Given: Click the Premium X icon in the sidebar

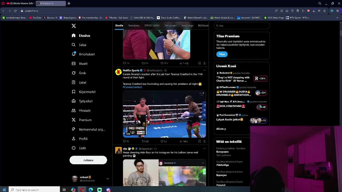Looking at the screenshot, I should click(73, 120).
